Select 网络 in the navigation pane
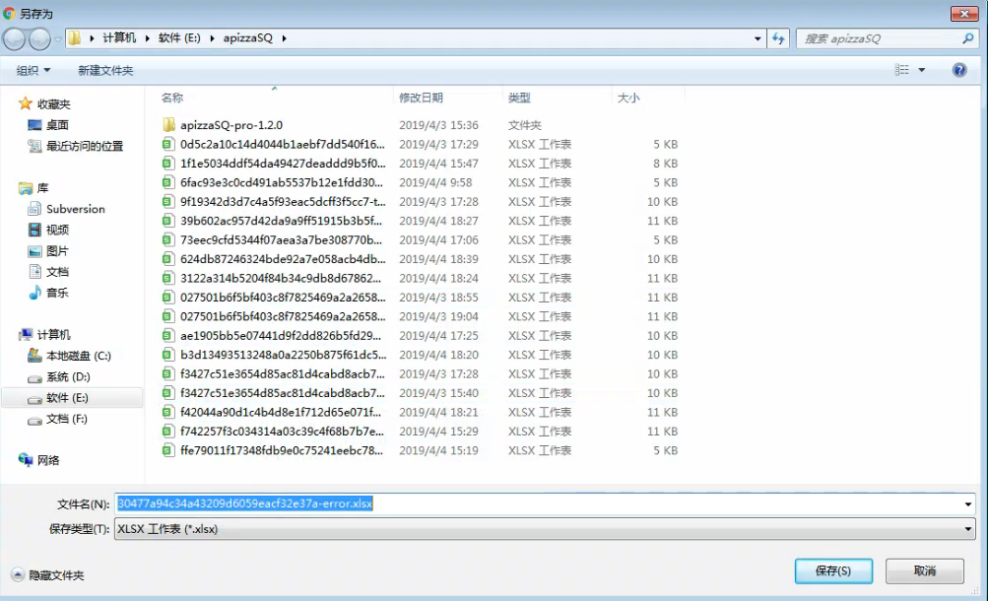Viewport: 988px width, 601px height. pyautogui.click(x=39, y=460)
